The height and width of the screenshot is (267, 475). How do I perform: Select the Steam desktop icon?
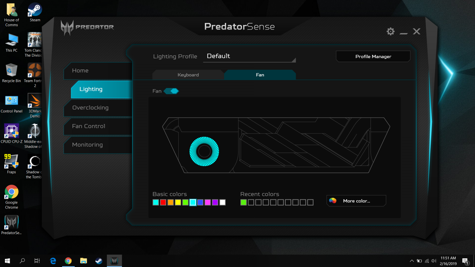coord(35,12)
